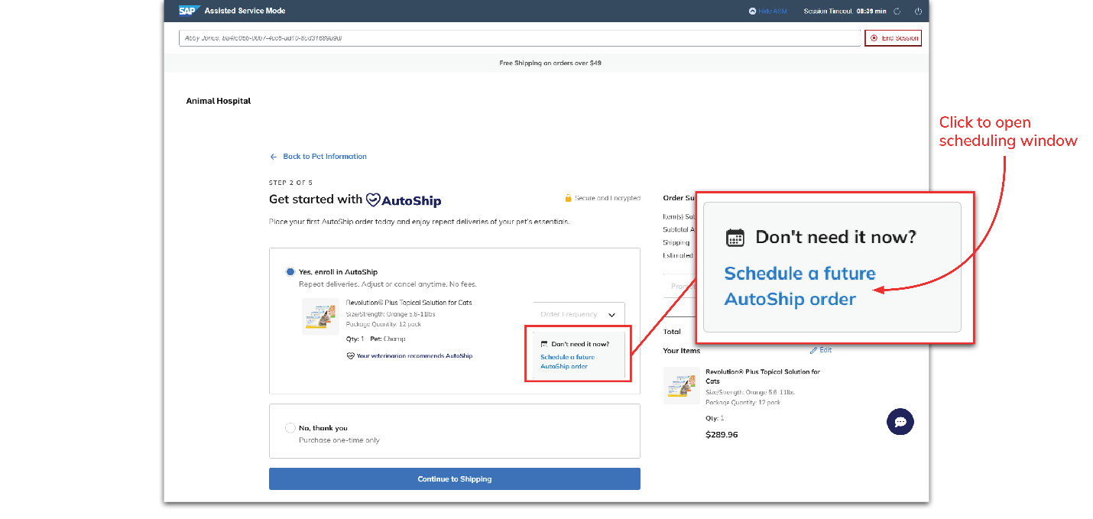Click Revolution Plus Topical Solution title in AutoShip box
The height and width of the screenshot is (519, 1093).
(x=409, y=303)
